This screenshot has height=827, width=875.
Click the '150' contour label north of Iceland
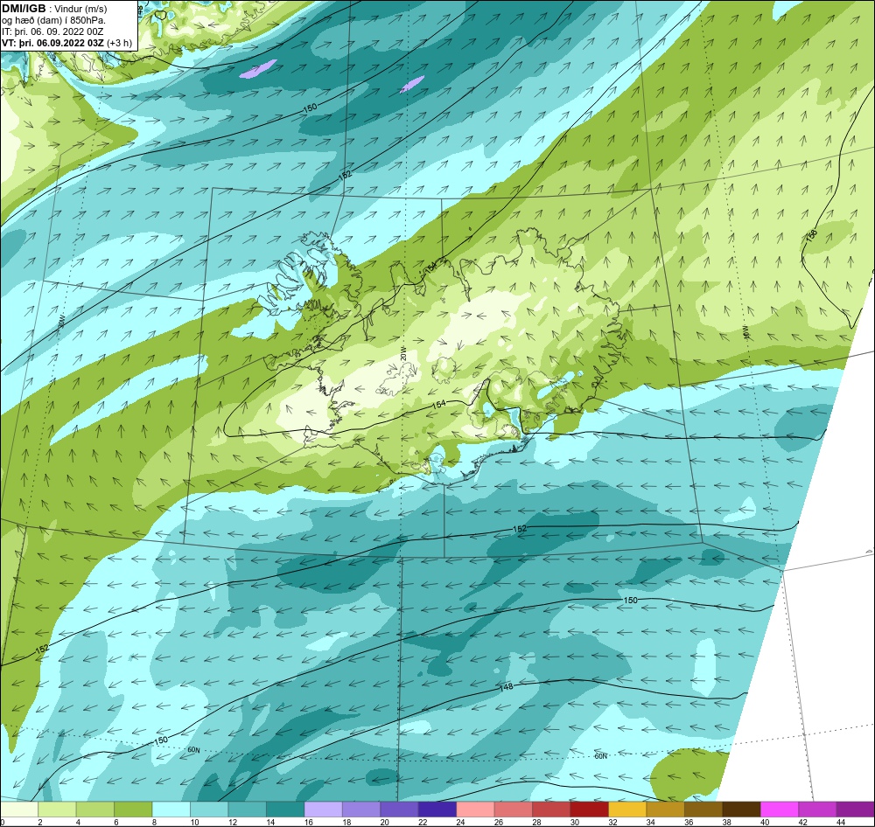[x=311, y=108]
